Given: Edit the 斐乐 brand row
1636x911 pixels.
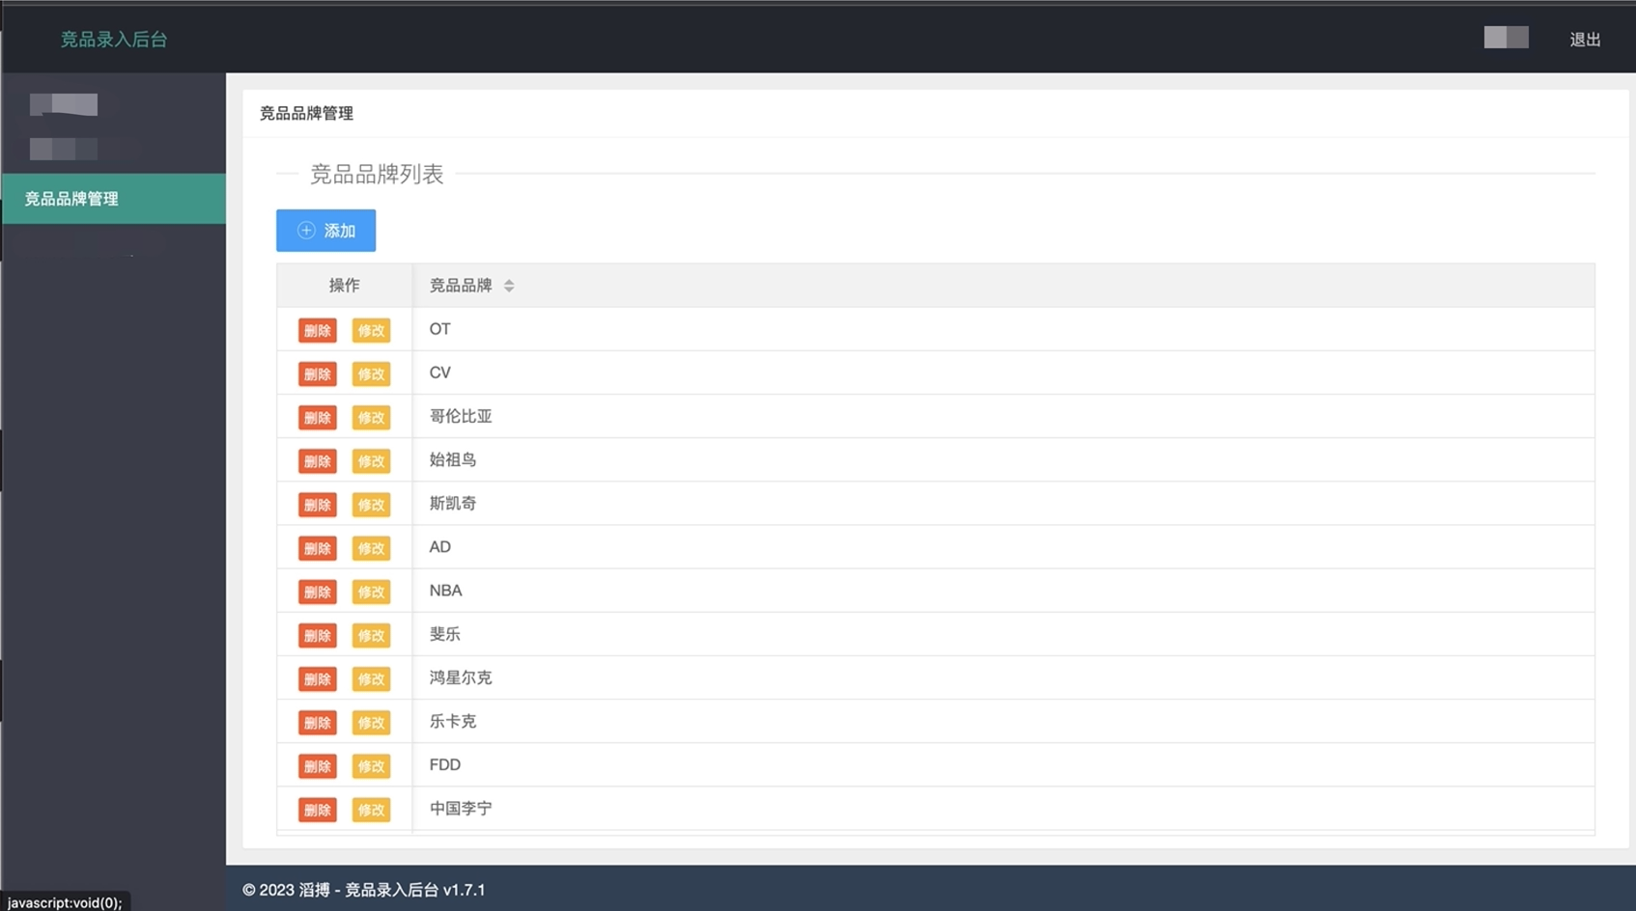Looking at the screenshot, I should [x=371, y=635].
